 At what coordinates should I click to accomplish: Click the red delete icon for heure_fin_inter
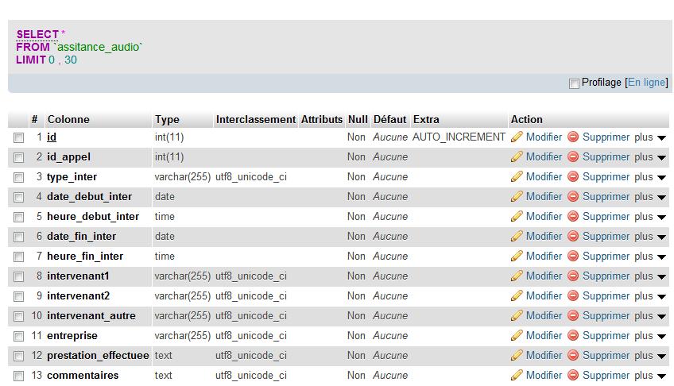point(573,256)
